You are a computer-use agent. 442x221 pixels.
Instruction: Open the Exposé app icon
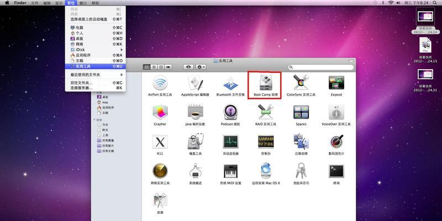336,82
